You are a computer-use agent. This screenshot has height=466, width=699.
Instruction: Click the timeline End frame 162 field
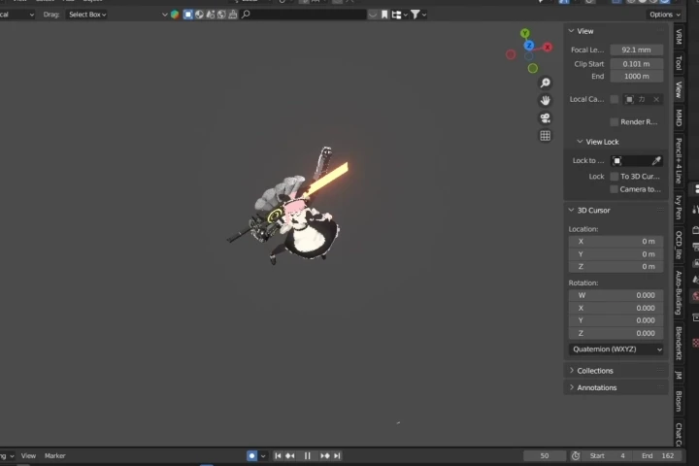659,455
